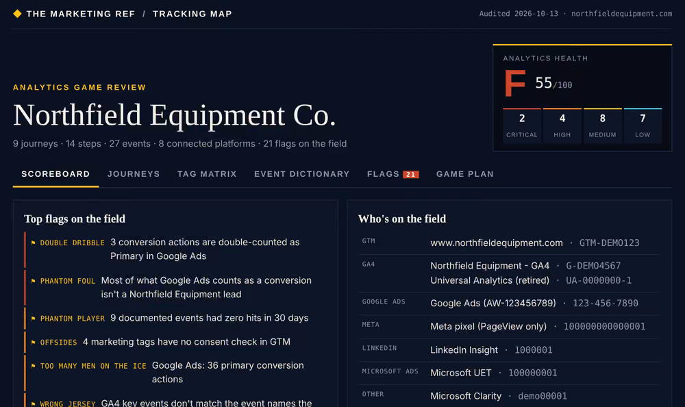Click the Universal Analytics (retired) entry
The width and height of the screenshot is (685, 407).
click(490, 281)
